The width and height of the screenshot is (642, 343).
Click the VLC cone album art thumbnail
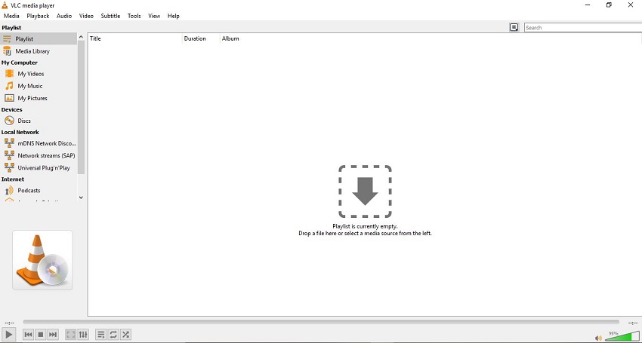42,260
